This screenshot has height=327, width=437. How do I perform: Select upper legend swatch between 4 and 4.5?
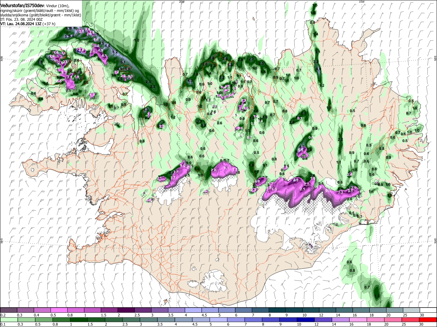tap(193, 310)
